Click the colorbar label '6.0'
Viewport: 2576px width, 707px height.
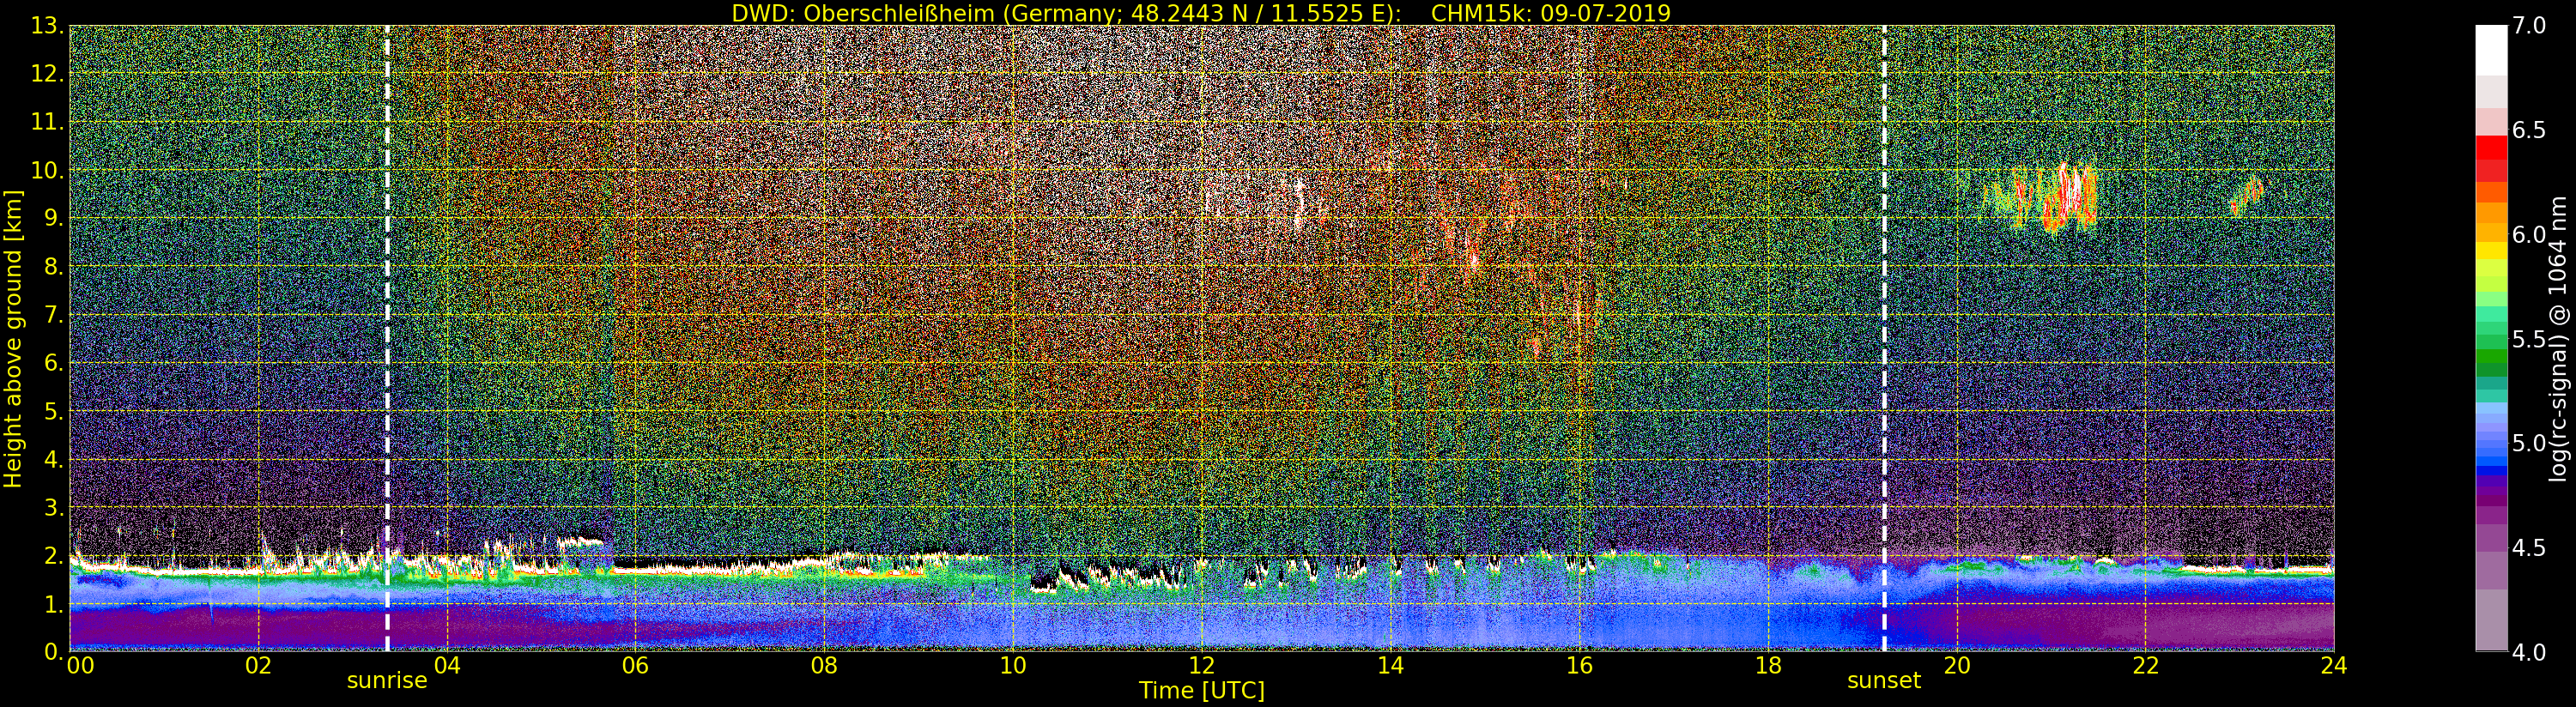pyautogui.click(x=2529, y=235)
